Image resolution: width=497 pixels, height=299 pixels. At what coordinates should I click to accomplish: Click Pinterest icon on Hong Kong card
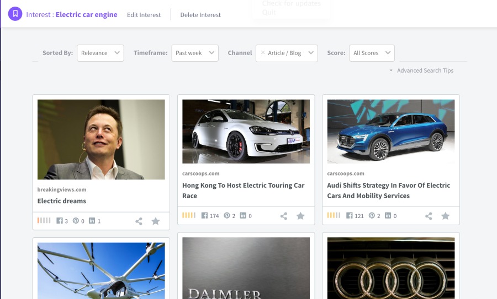226,215
